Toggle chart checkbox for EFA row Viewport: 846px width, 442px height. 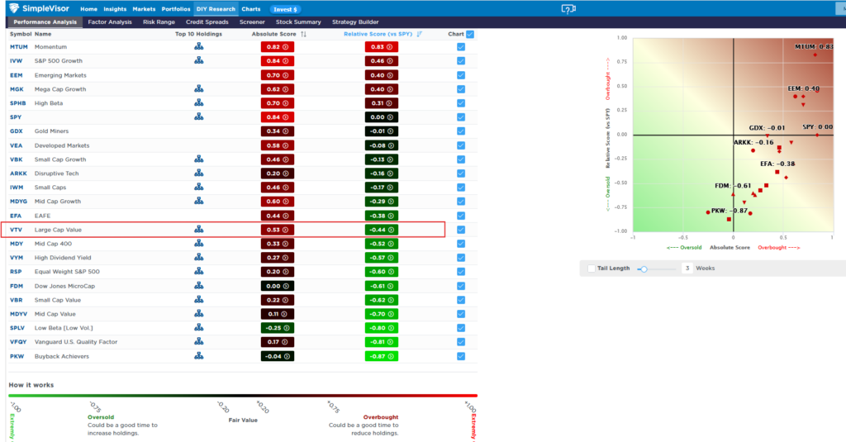tap(461, 216)
